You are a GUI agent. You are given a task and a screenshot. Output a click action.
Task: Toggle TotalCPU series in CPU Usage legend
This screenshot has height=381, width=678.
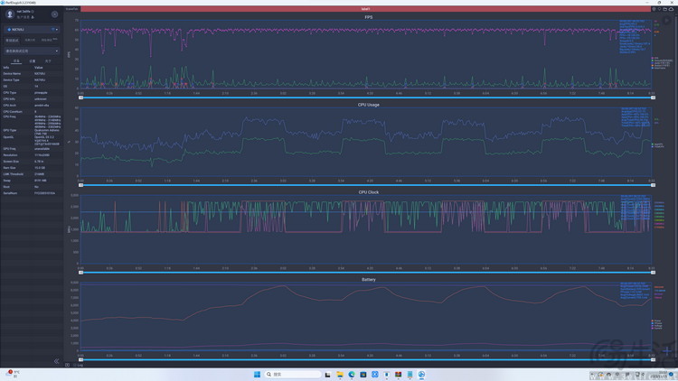point(658,147)
